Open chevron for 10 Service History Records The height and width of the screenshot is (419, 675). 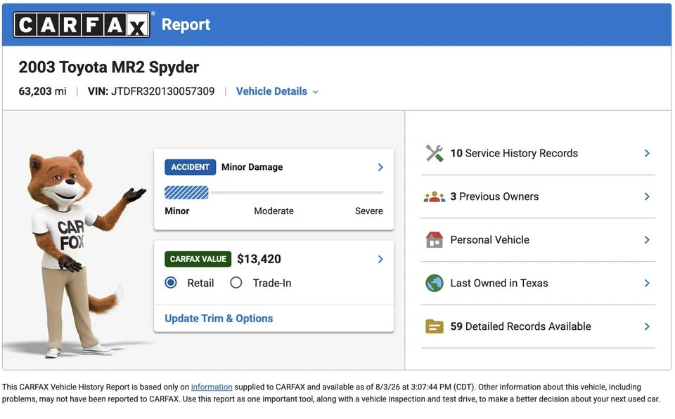tap(647, 154)
